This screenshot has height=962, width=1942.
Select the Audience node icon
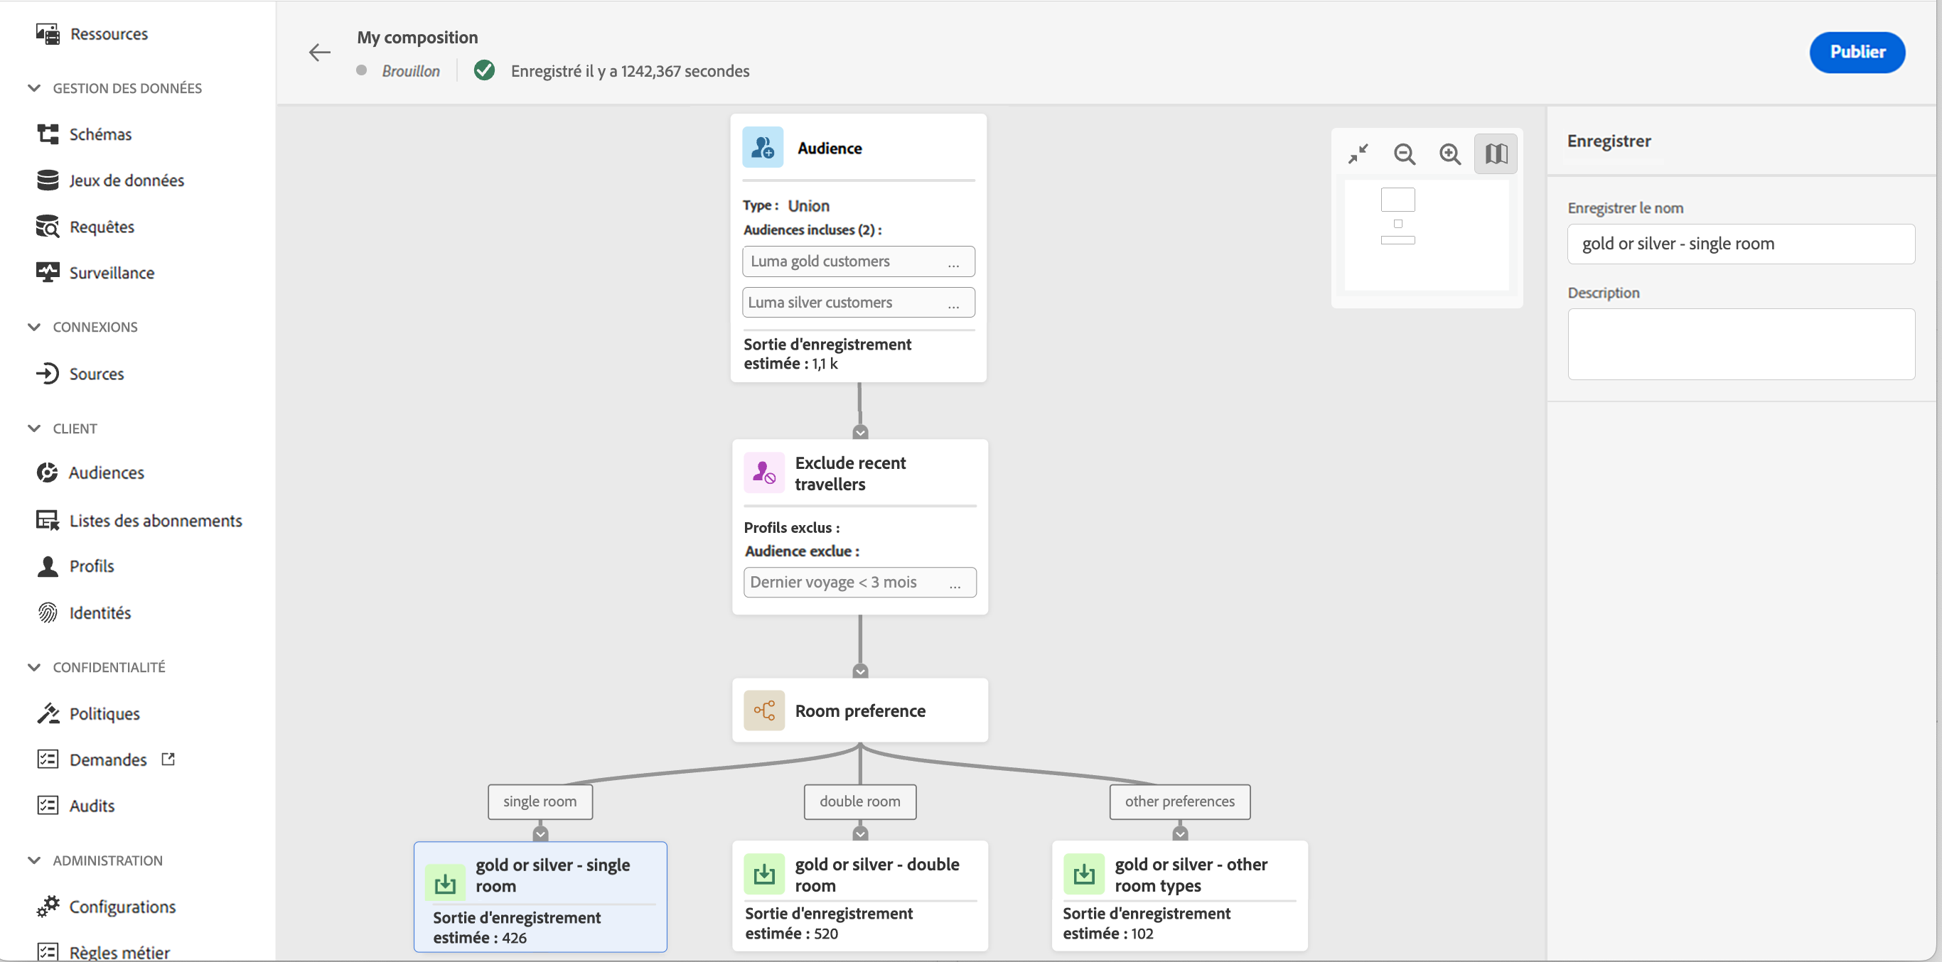click(x=763, y=148)
